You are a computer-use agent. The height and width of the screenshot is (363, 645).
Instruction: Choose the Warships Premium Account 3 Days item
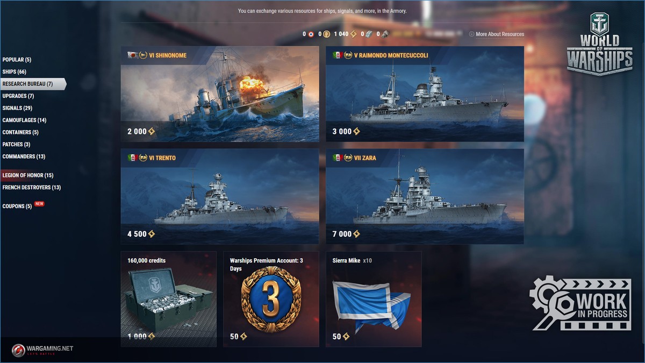271,299
